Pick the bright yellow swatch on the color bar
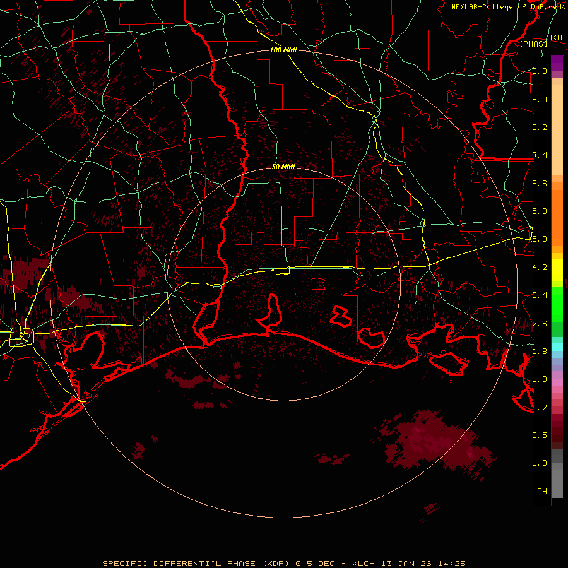 pyautogui.click(x=557, y=270)
